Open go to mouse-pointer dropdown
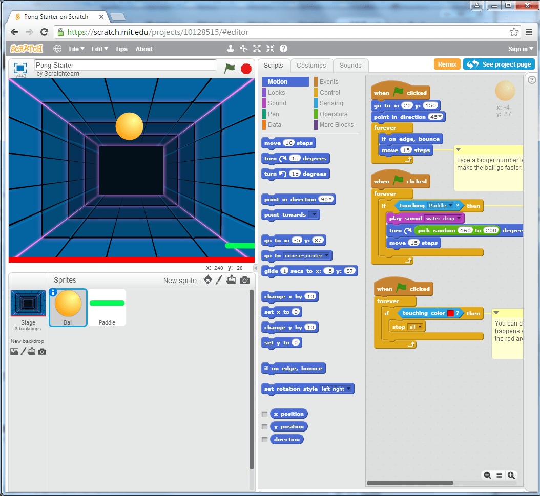Screen dimensions: 540x496 click(x=326, y=255)
